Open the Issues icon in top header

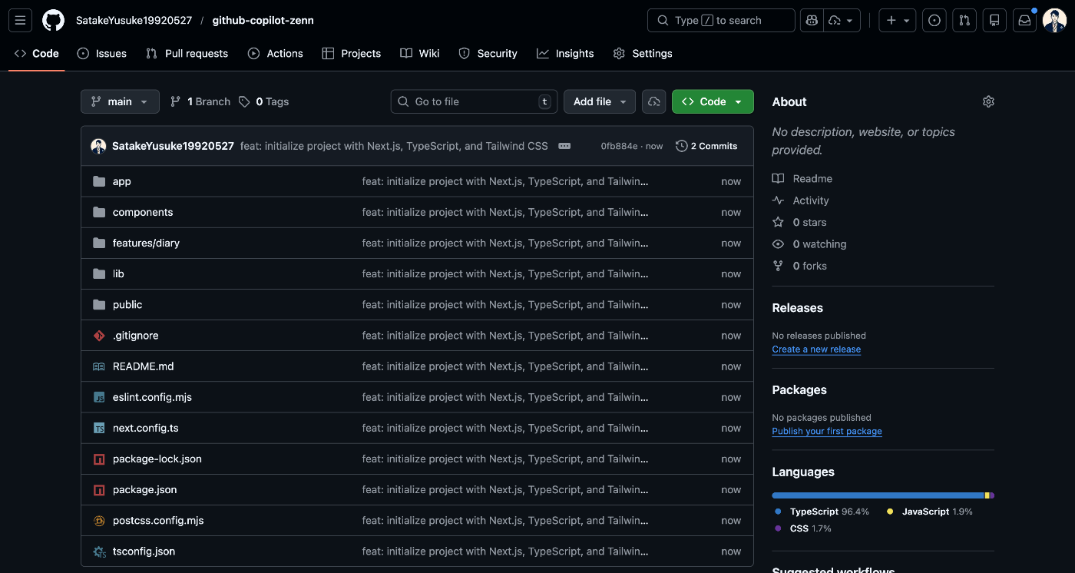click(934, 21)
